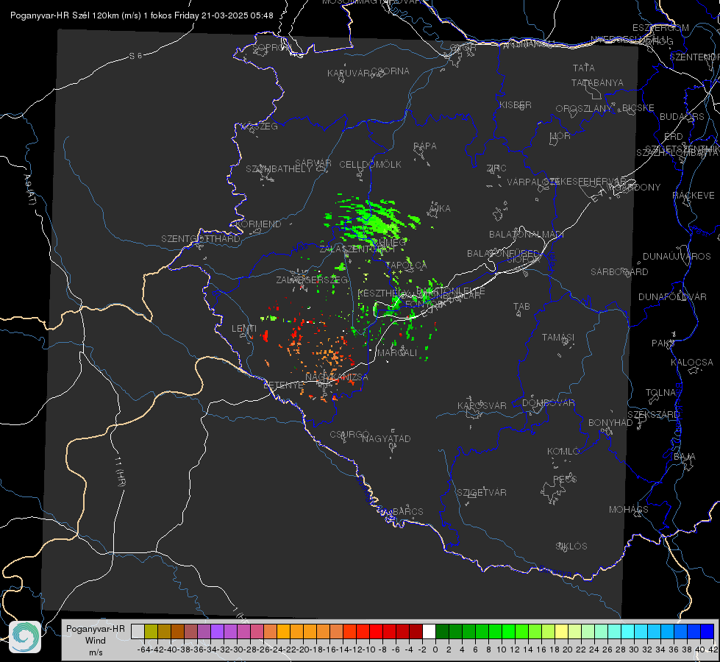Click the S 6 road label

(135, 56)
